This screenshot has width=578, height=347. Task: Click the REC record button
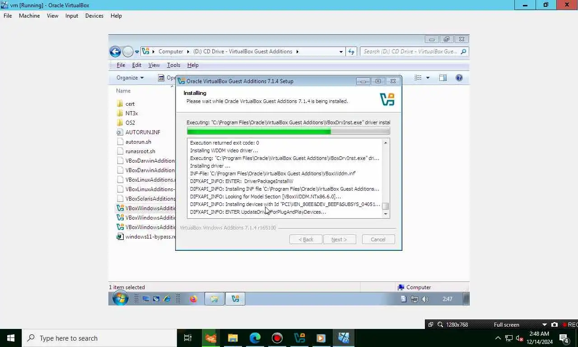pos(569,324)
